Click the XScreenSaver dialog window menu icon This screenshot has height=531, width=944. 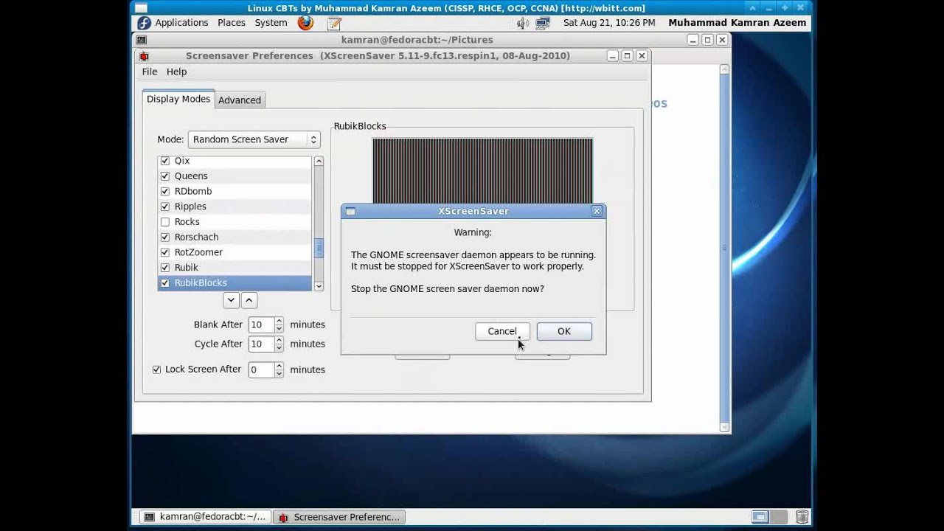(x=350, y=212)
